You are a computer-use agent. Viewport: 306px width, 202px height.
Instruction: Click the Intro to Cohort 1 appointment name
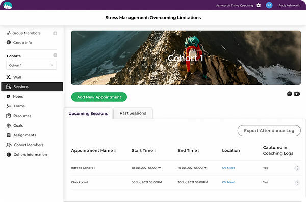click(83, 168)
